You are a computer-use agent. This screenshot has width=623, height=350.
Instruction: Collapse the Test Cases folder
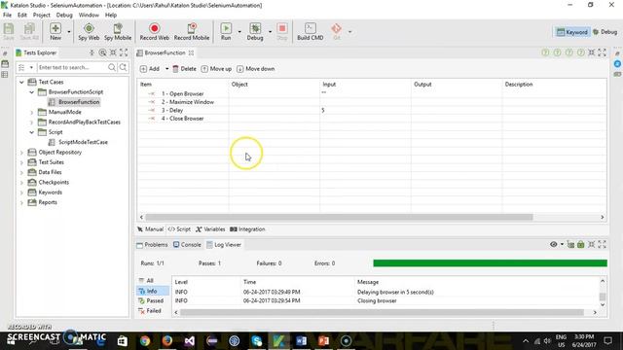21,82
